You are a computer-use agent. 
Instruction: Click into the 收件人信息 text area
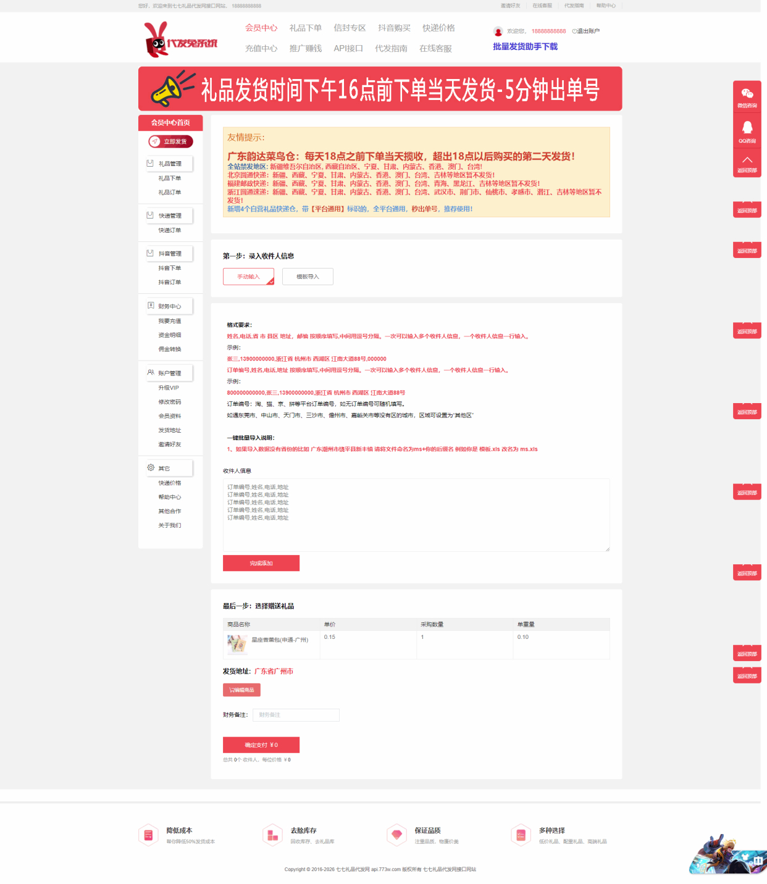[416, 515]
